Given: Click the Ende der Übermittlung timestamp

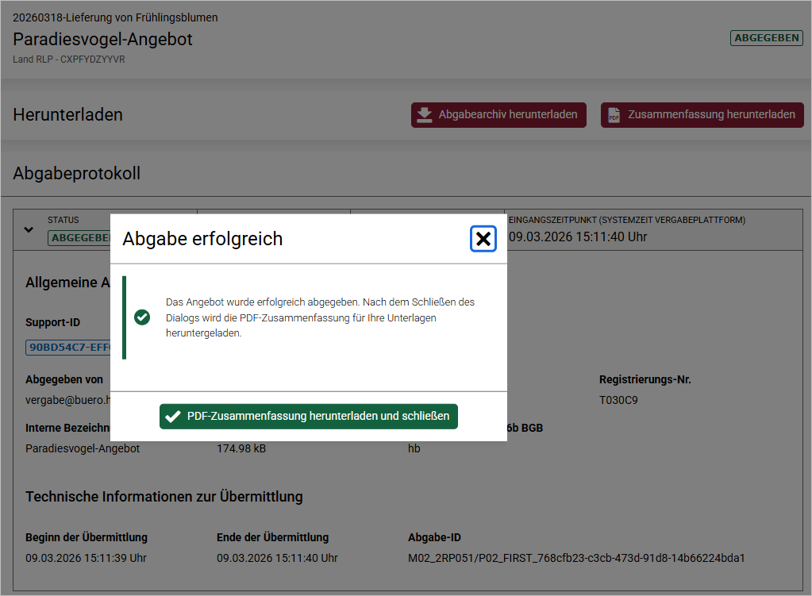Looking at the screenshot, I should pyautogui.click(x=277, y=558).
